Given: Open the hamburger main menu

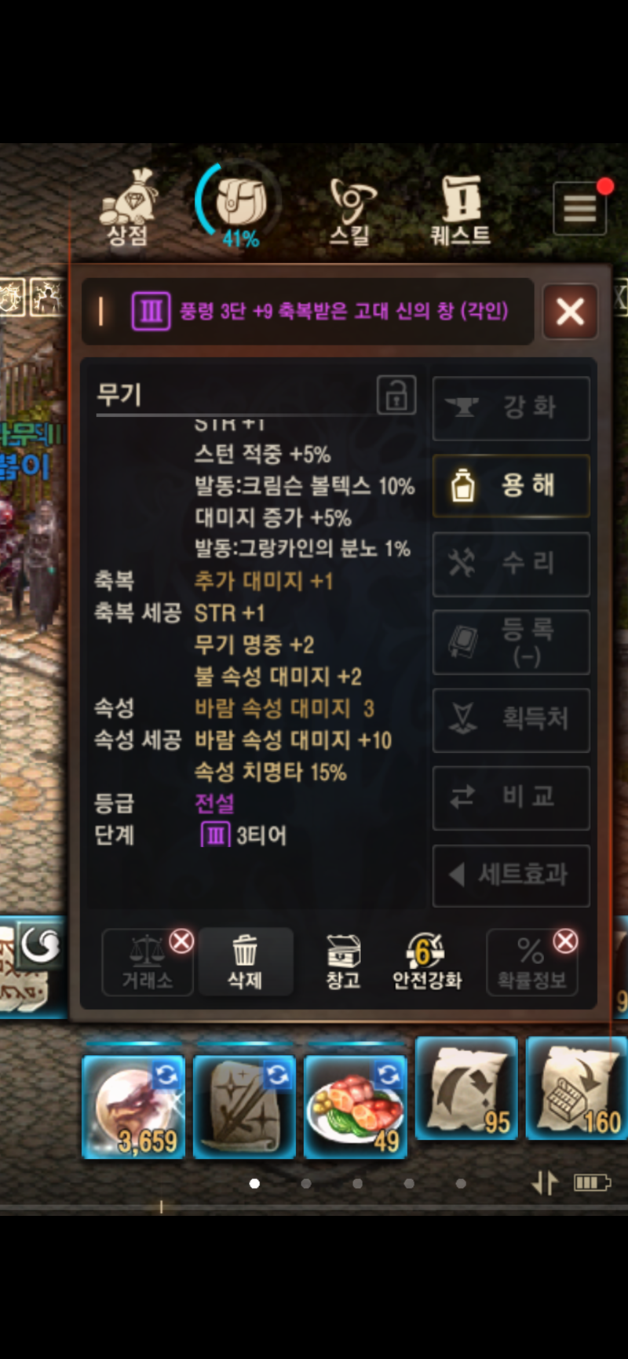Looking at the screenshot, I should click(x=580, y=208).
